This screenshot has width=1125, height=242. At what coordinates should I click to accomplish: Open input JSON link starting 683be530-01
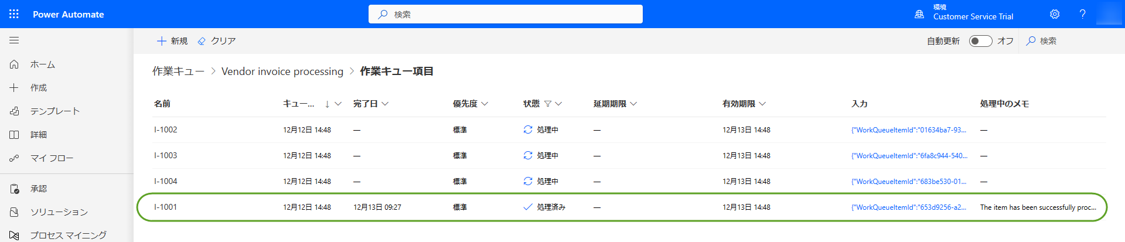tap(909, 182)
